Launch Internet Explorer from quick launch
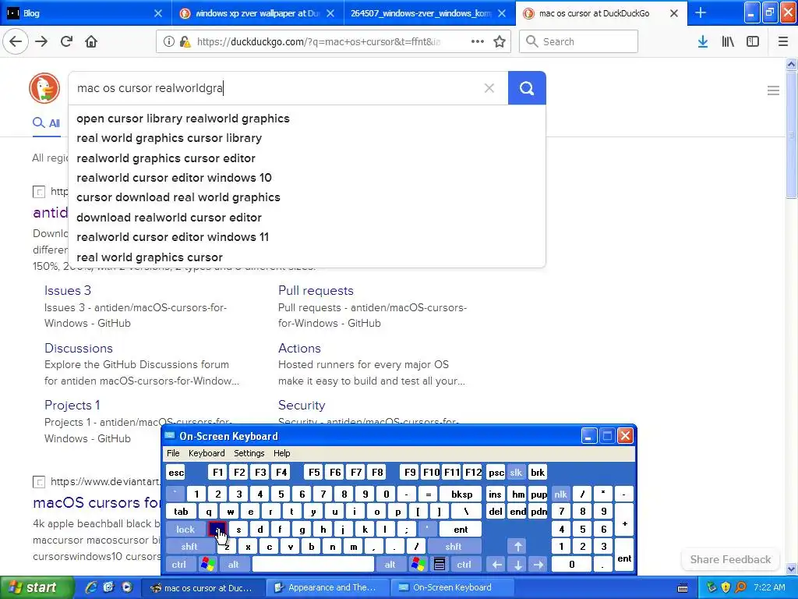This screenshot has height=599, width=798. point(91,587)
